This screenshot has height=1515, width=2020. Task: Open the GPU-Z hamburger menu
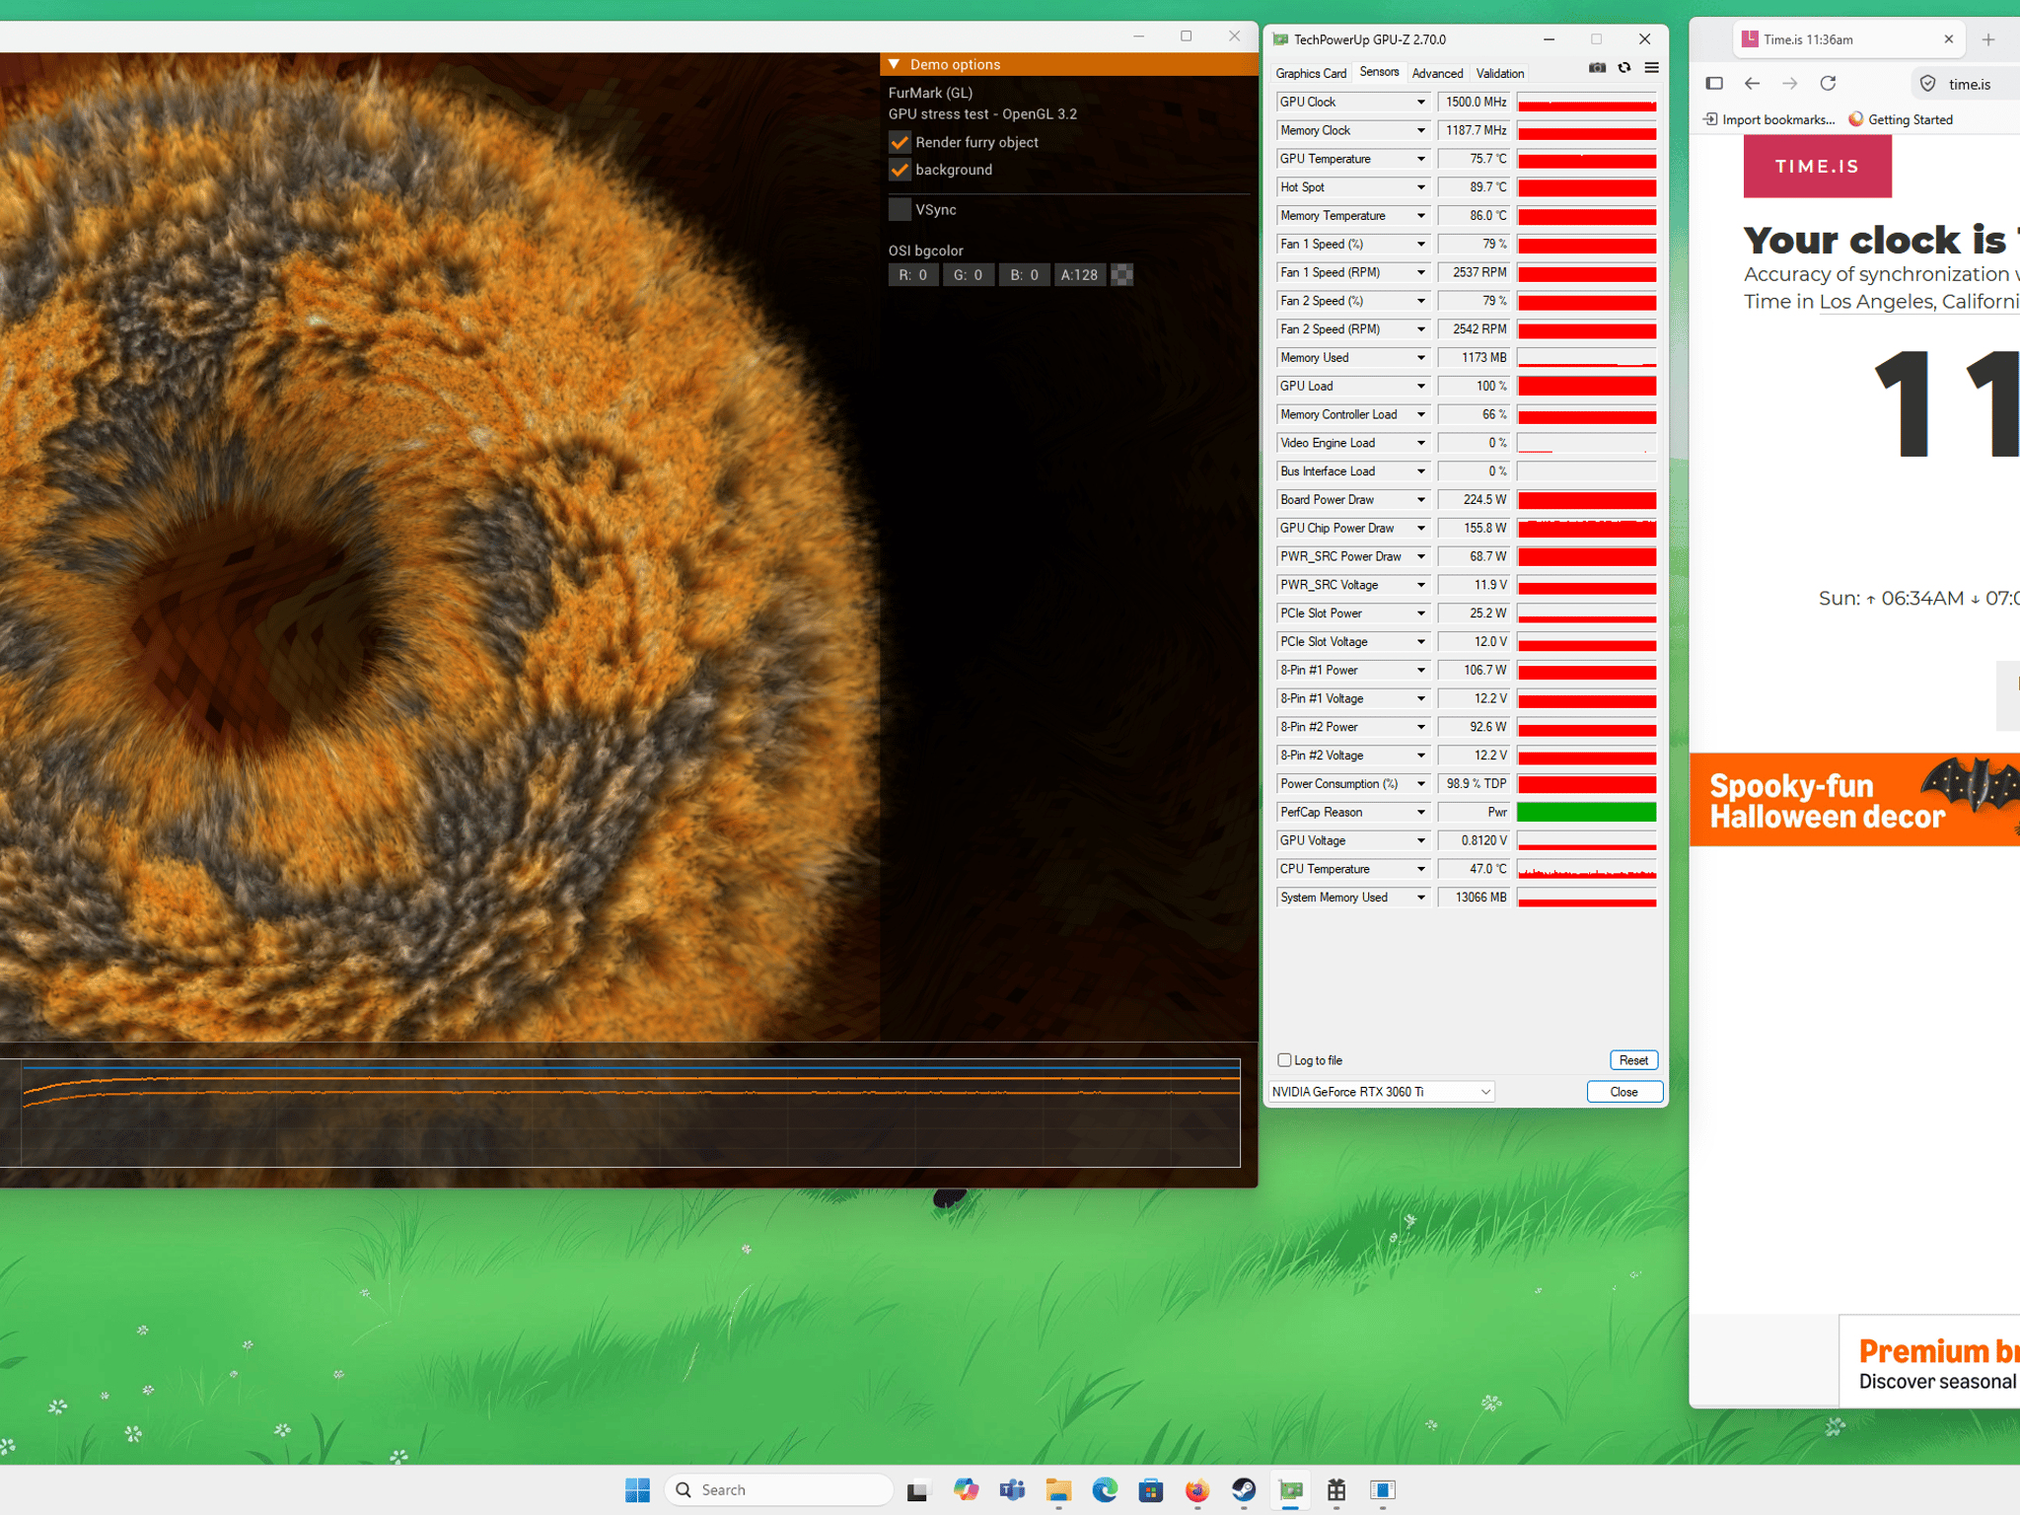pyautogui.click(x=1652, y=68)
